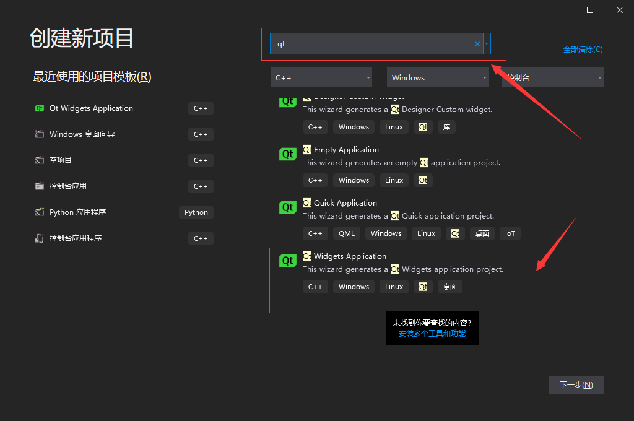Click IoT tag under Qt Quick Application
This screenshot has height=421, width=634.
(x=510, y=233)
